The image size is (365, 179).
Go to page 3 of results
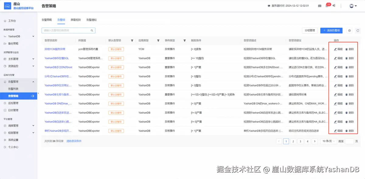pyautogui.click(x=300, y=141)
